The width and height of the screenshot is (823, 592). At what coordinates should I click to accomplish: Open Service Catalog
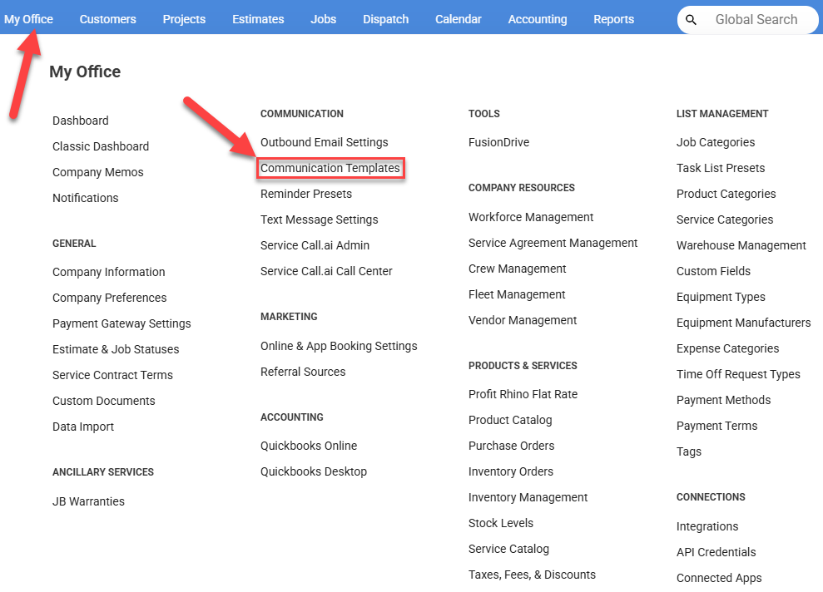click(x=508, y=549)
